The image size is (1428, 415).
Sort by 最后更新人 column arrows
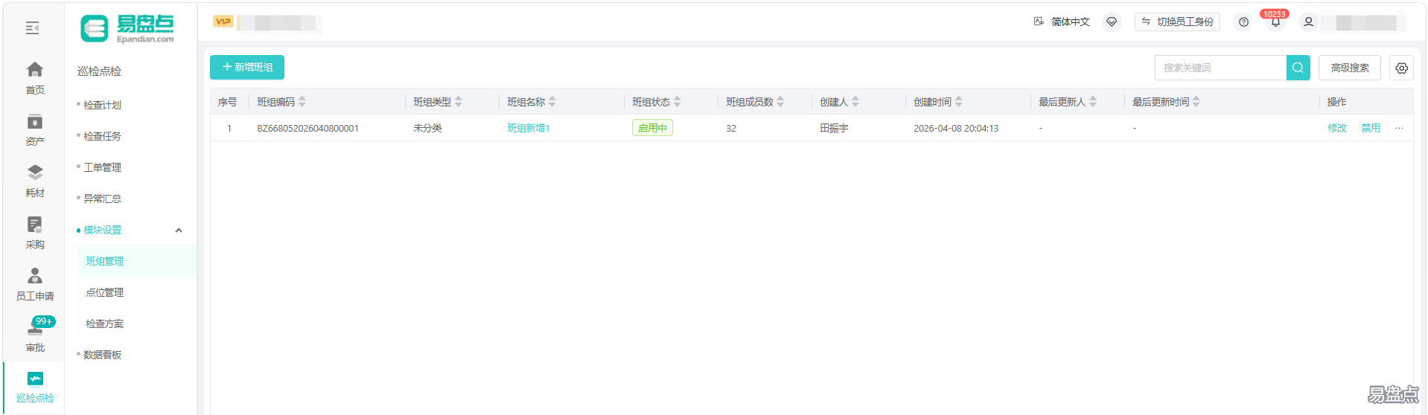1093,102
